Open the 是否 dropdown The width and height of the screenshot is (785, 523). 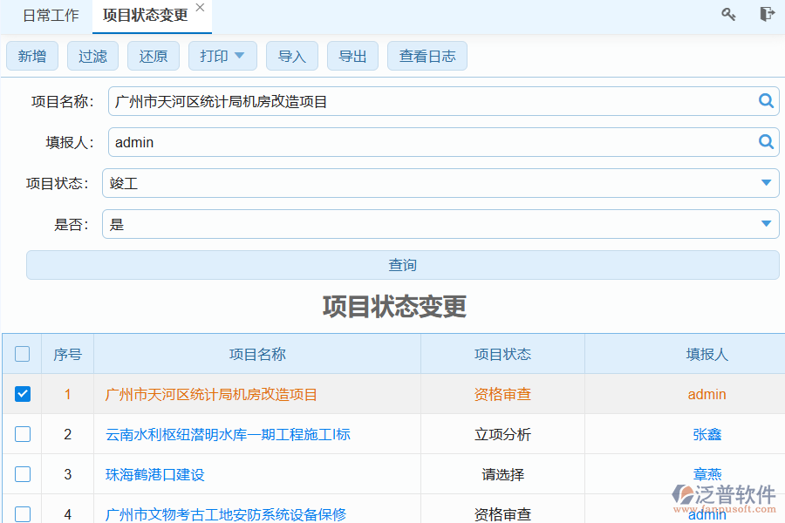766,224
